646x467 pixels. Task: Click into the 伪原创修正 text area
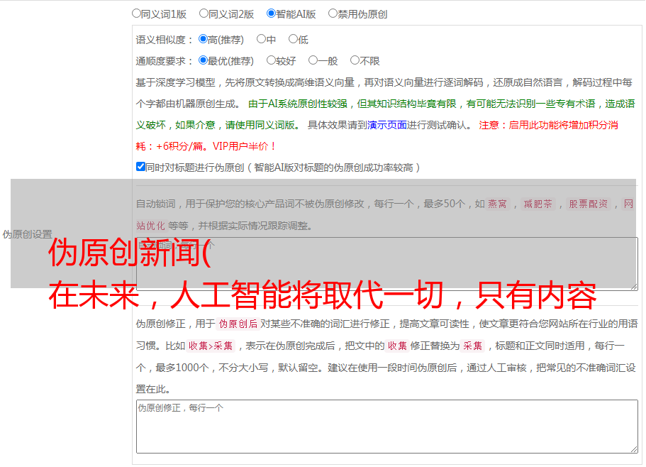387,427
